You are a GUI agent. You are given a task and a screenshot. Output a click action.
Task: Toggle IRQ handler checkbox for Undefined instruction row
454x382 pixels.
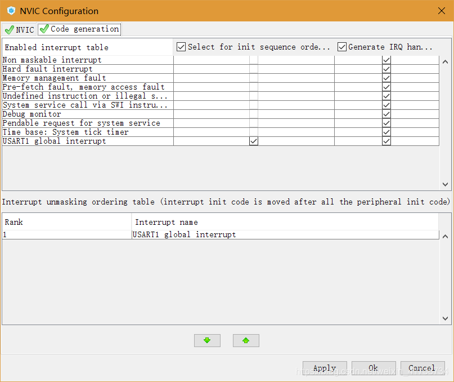click(x=386, y=96)
